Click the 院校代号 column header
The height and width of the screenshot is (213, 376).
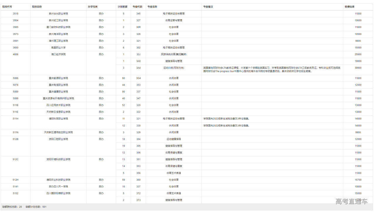pyautogui.click(x=7, y=6)
